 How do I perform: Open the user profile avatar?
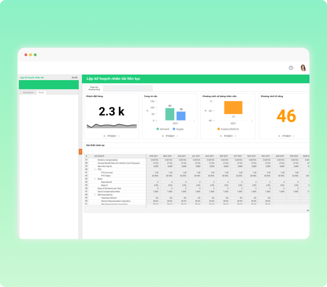pos(303,68)
